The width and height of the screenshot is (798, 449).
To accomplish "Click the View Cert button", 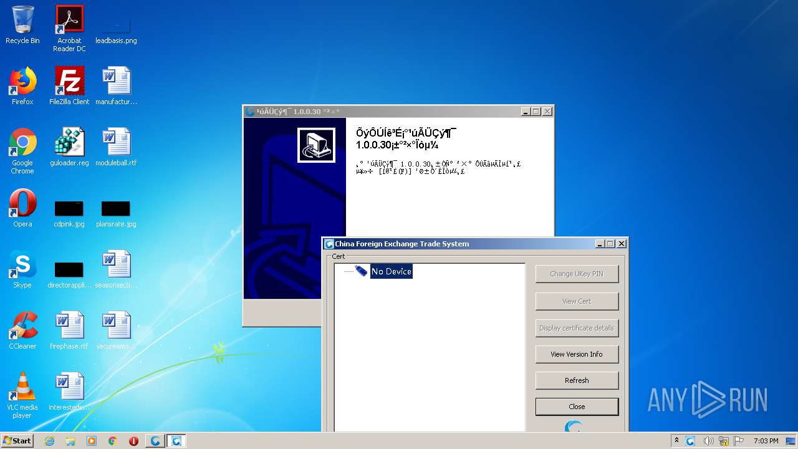I will click(x=577, y=301).
